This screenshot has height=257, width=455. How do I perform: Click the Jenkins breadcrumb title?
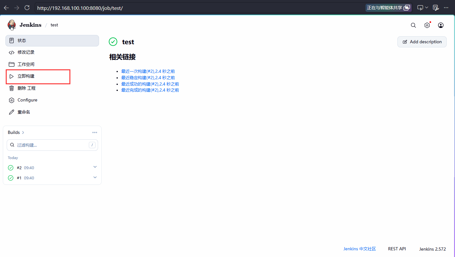pyautogui.click(x=31, y=25)
